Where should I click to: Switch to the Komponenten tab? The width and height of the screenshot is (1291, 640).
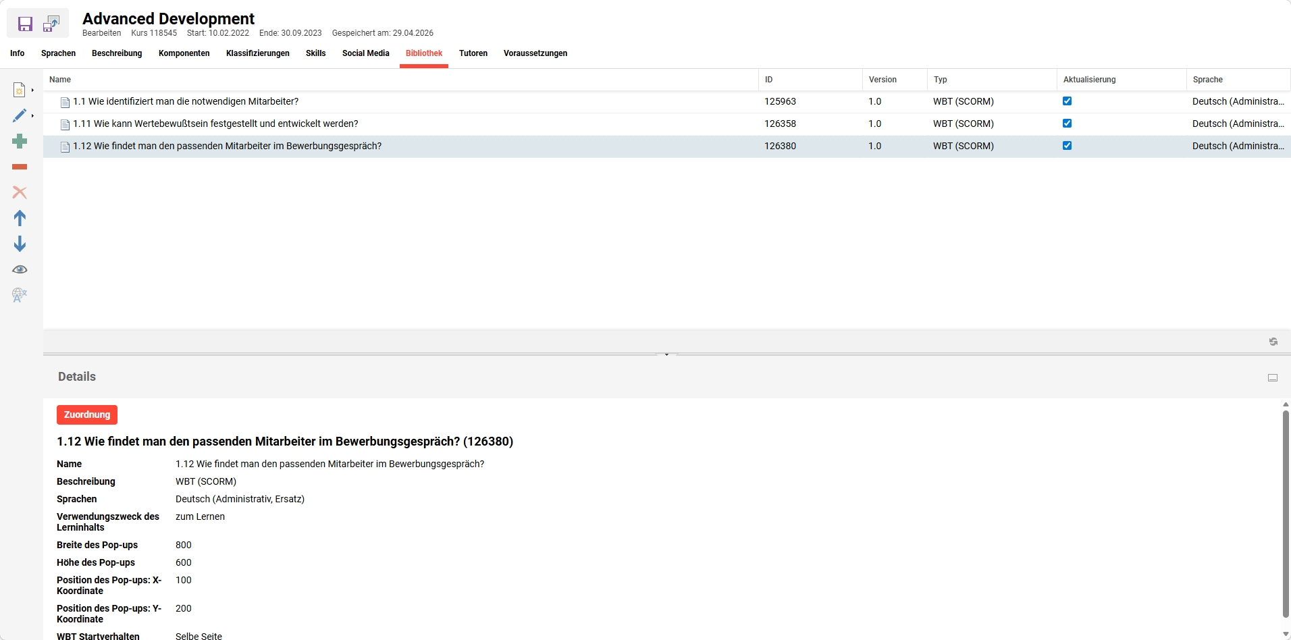coord(184,53)
